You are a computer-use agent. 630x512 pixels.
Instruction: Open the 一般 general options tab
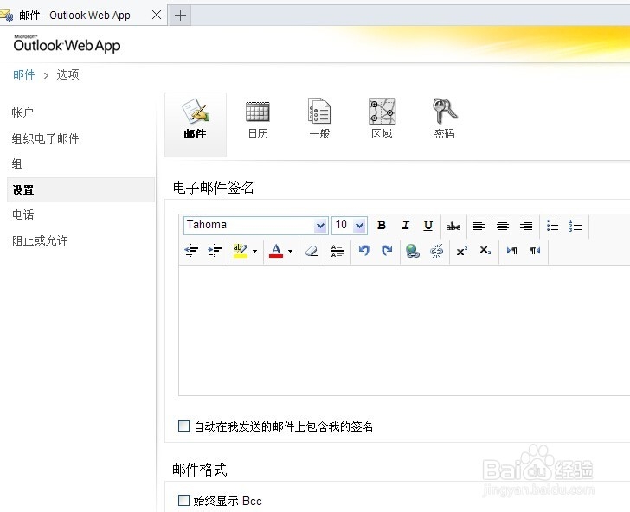click(319, 119)
